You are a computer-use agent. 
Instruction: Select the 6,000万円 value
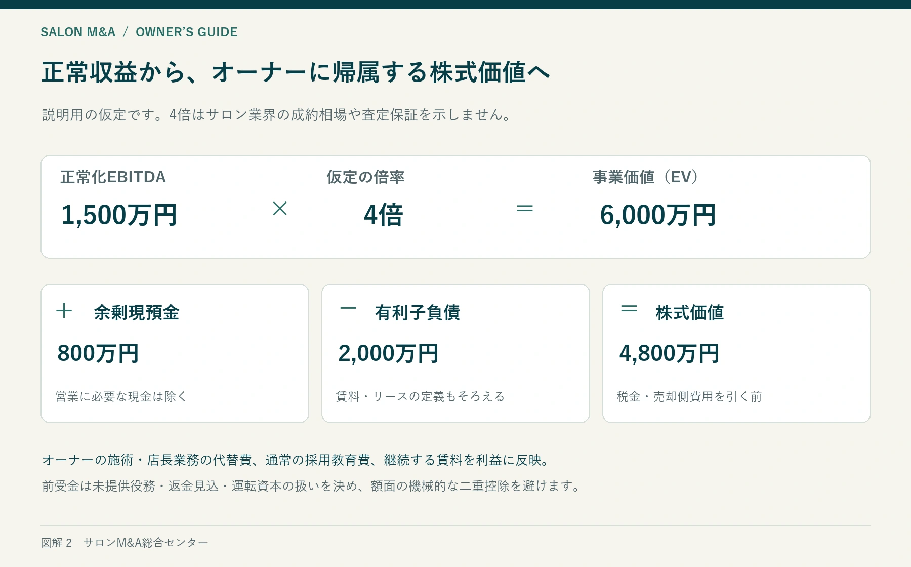(x=658, y=215)
